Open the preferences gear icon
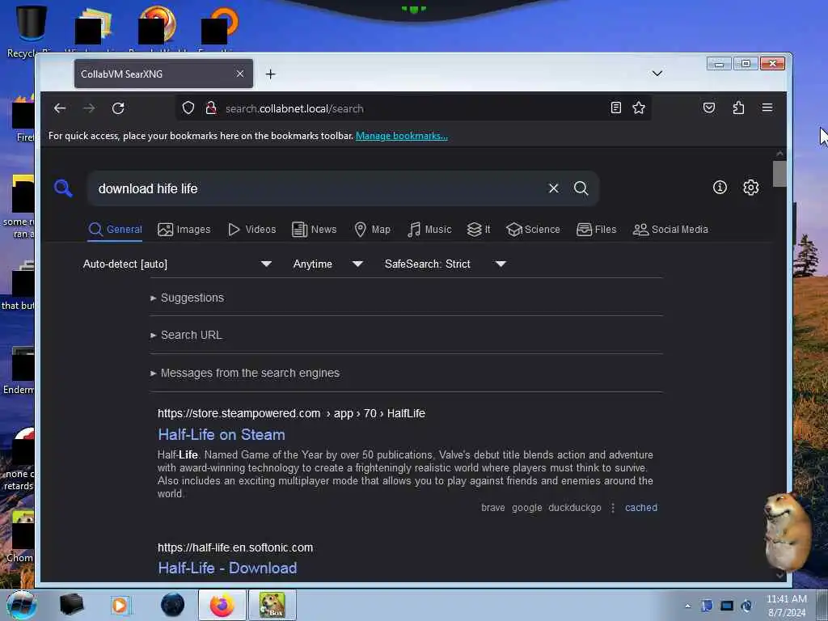Screen dimensions: 828x621 coord(751,188)
